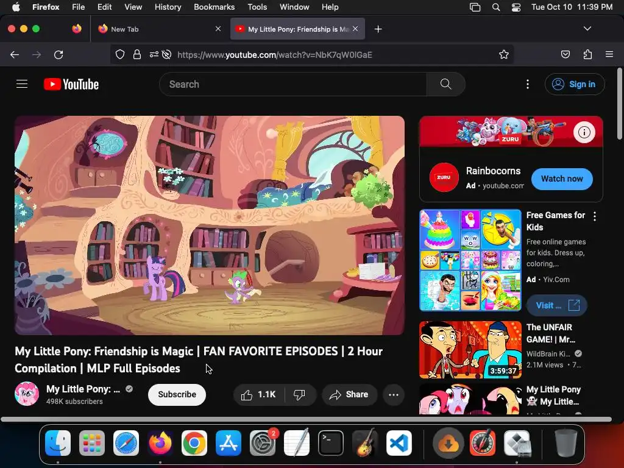This screenshot has width=624, height=468.
Task: Click the address bar URL
Action: (275, 55)
